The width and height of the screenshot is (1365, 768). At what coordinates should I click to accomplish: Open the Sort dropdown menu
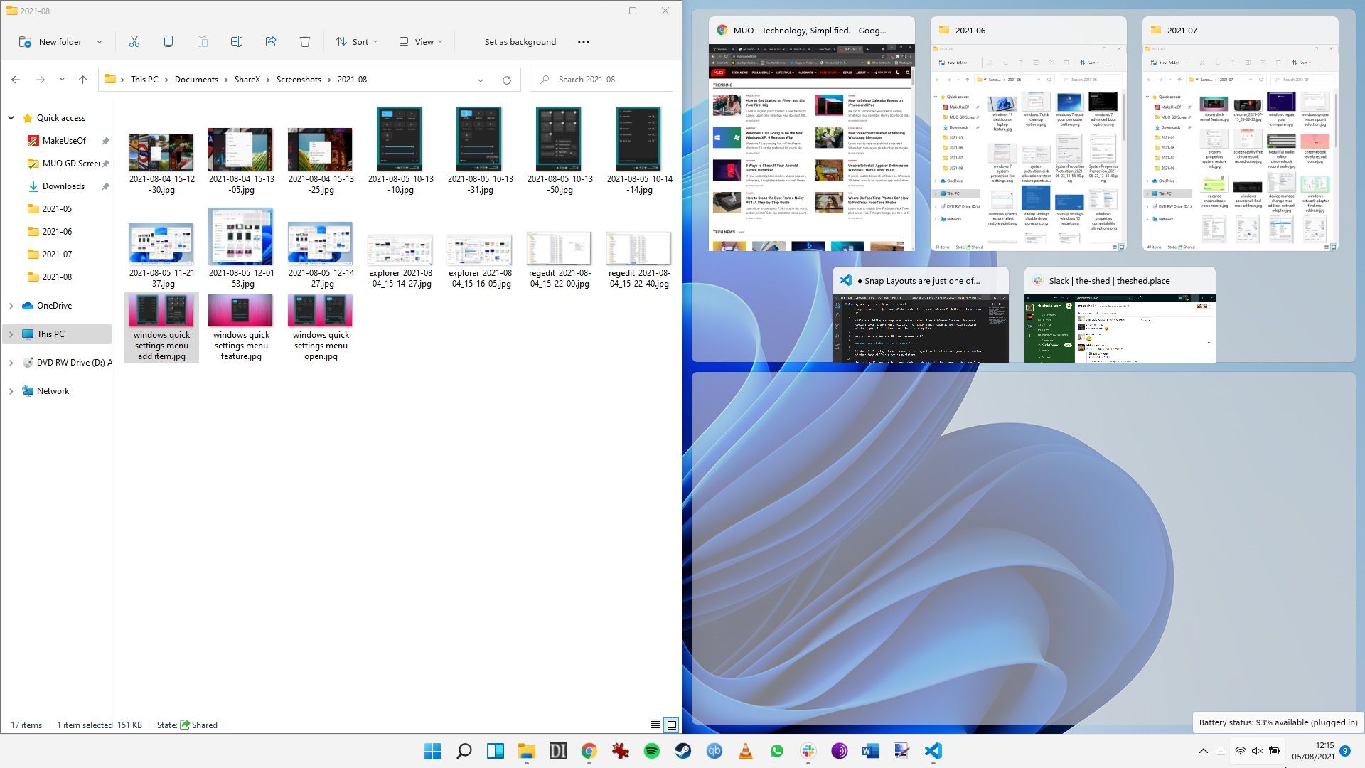tap(358, 41)
